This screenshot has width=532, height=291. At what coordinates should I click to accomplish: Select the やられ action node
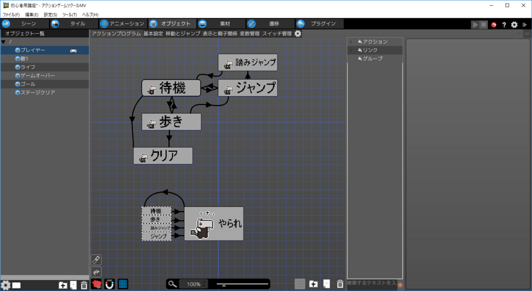tap(214, 223)
